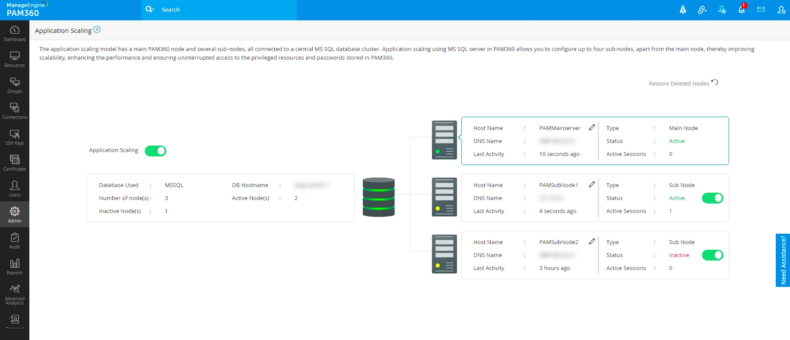Edit PAMSubNode1 host name with pencil icon
The image size is (790, 340).
pyautogui.click(x=592, y=184)
